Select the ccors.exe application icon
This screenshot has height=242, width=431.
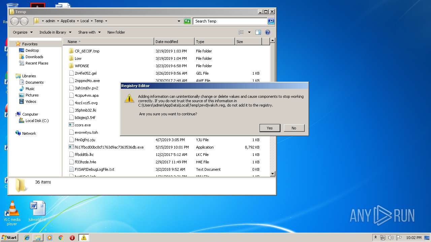(71, 125)
